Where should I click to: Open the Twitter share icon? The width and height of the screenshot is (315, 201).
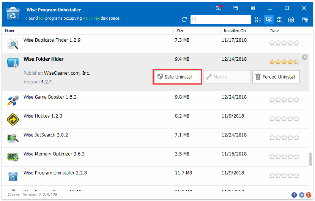coord(302,195)
